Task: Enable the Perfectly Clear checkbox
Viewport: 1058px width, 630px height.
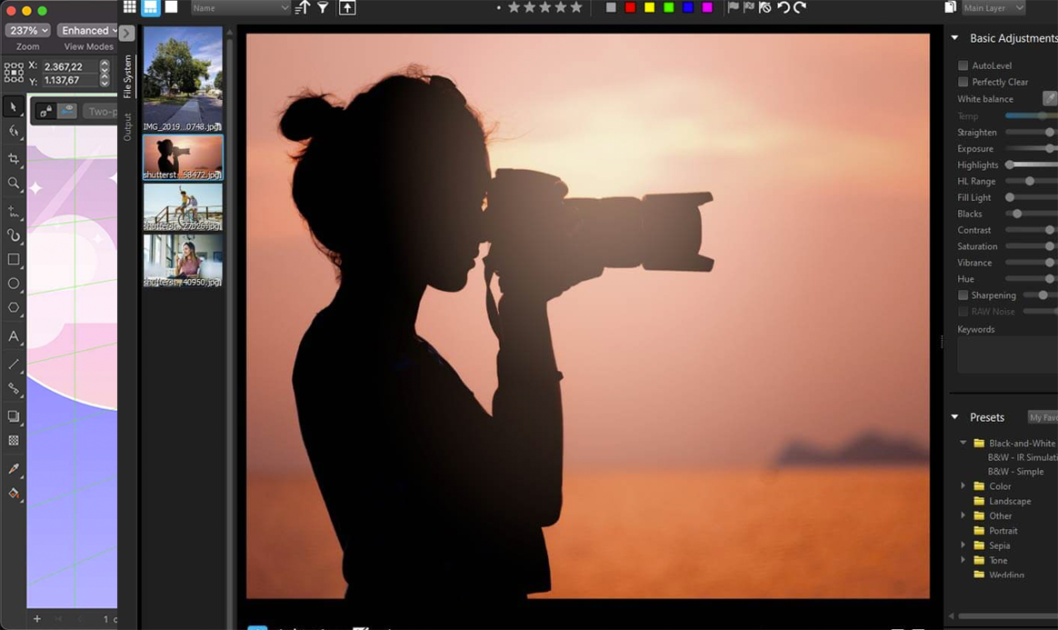Action: [963, 82]
